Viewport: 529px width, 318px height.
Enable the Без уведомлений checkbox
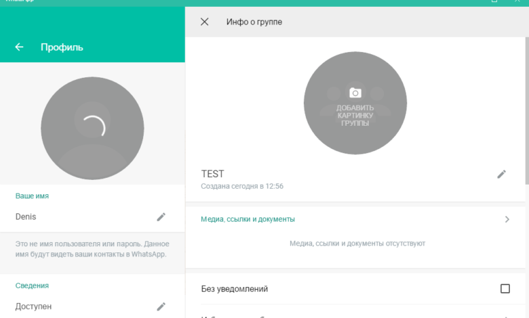(x=505, y=289)
